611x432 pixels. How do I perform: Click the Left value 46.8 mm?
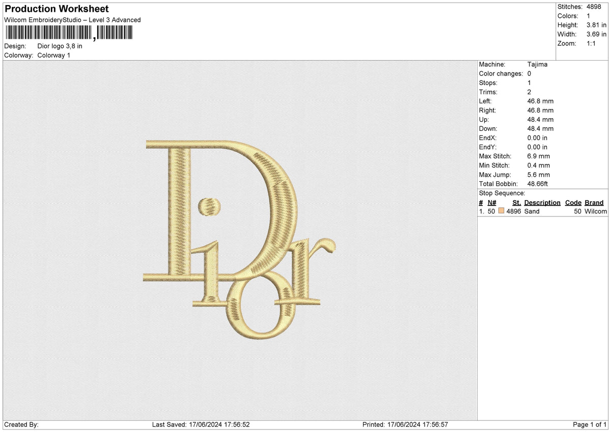pos(541,101)
